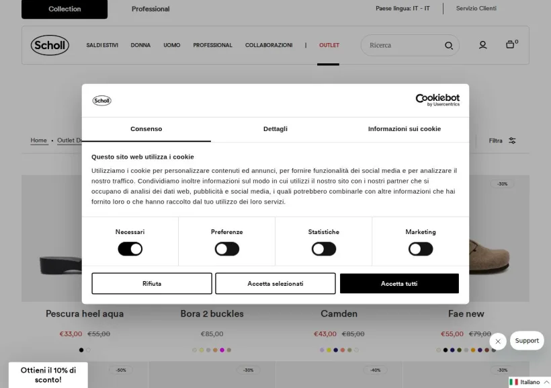Click the Pescura heel aqua product image

(52, 239)
